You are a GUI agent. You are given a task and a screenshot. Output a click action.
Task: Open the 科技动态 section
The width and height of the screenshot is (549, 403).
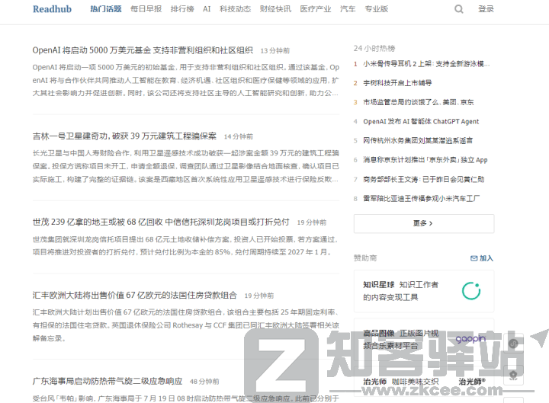[235, 9]
